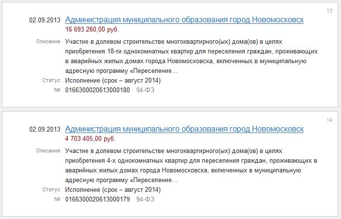Click the date 02.09.2013 in card 13
341x219 pixels.
pyautogui.click(x=45, y=20)
